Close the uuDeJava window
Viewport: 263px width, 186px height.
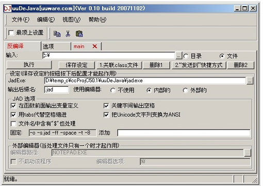(x=253, y=8)
